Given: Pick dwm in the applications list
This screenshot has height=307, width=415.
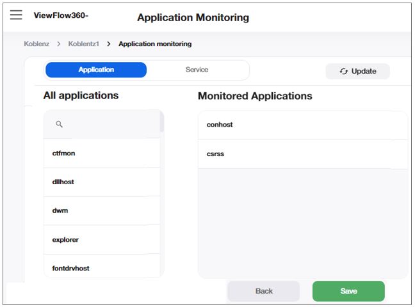Looking at the screenshot, I should pyautogui.click(x=60, y=210).
